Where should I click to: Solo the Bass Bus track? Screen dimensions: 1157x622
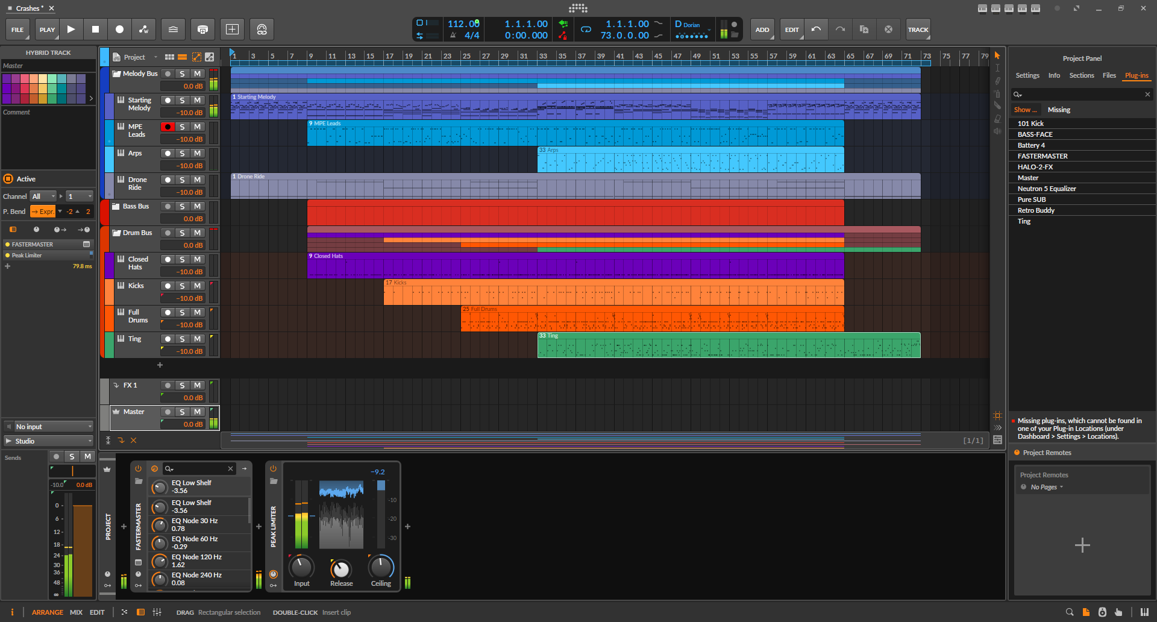pyautogui.click(x=182, y=206)
